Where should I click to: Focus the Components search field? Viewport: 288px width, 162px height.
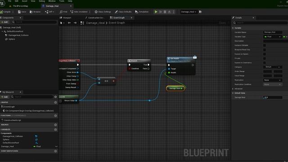click(x=35, y=22)
